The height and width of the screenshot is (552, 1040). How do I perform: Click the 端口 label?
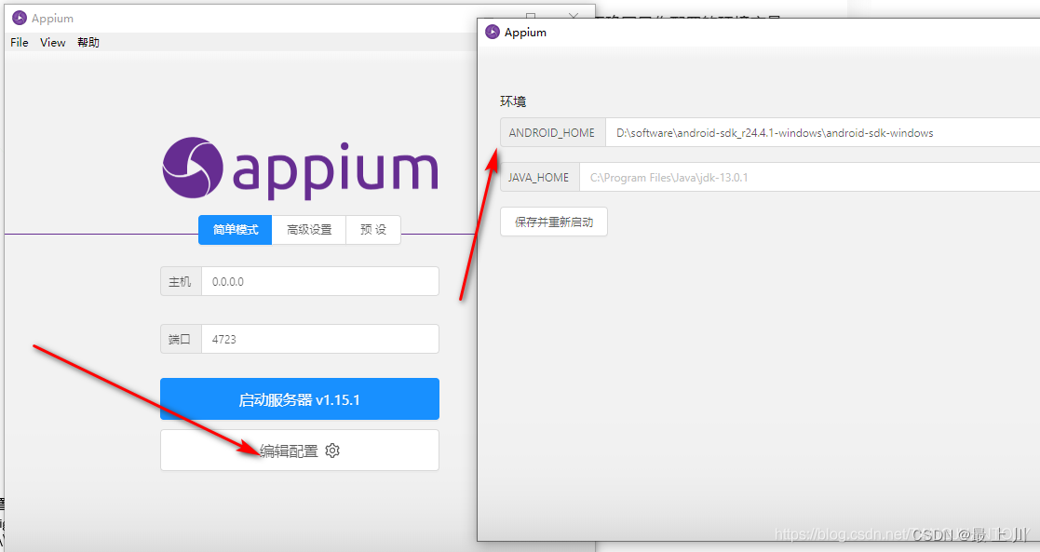(181, 339)
